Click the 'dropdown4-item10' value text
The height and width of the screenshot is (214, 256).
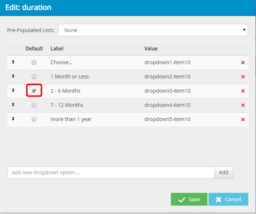(x=167, y=105)
